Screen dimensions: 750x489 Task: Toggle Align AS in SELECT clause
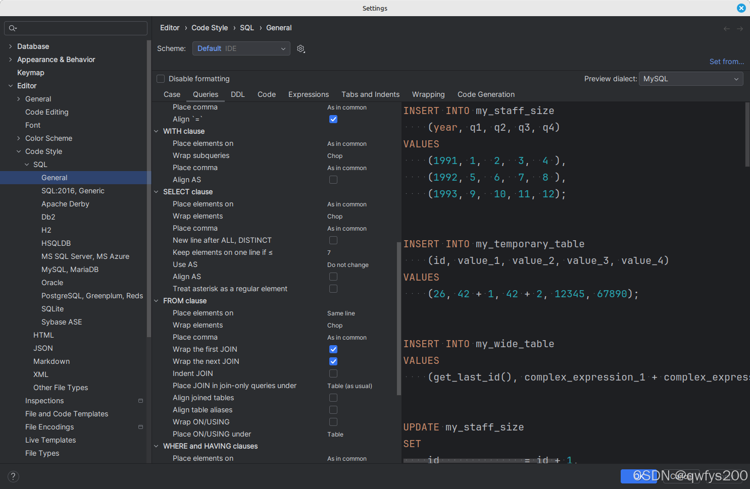point(333,277)
